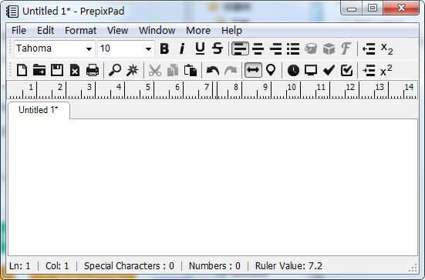The width and height of the screenshot is (425, 280).
Task: Align text right
Action: point(275,49)
